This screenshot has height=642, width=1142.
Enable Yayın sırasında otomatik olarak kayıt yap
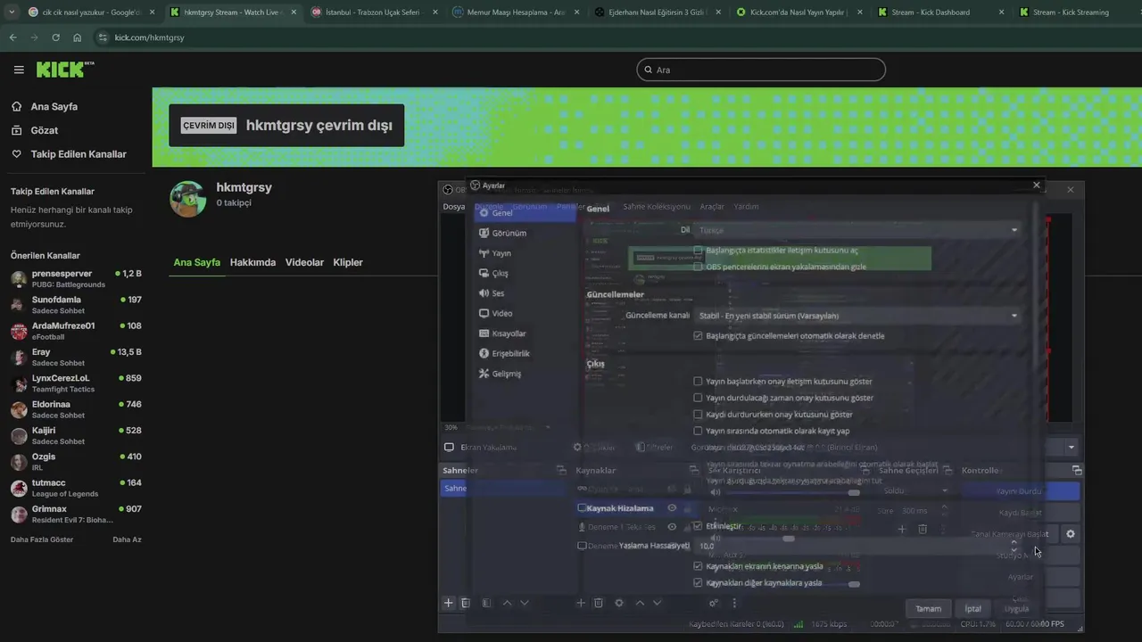tap(699, 431)
